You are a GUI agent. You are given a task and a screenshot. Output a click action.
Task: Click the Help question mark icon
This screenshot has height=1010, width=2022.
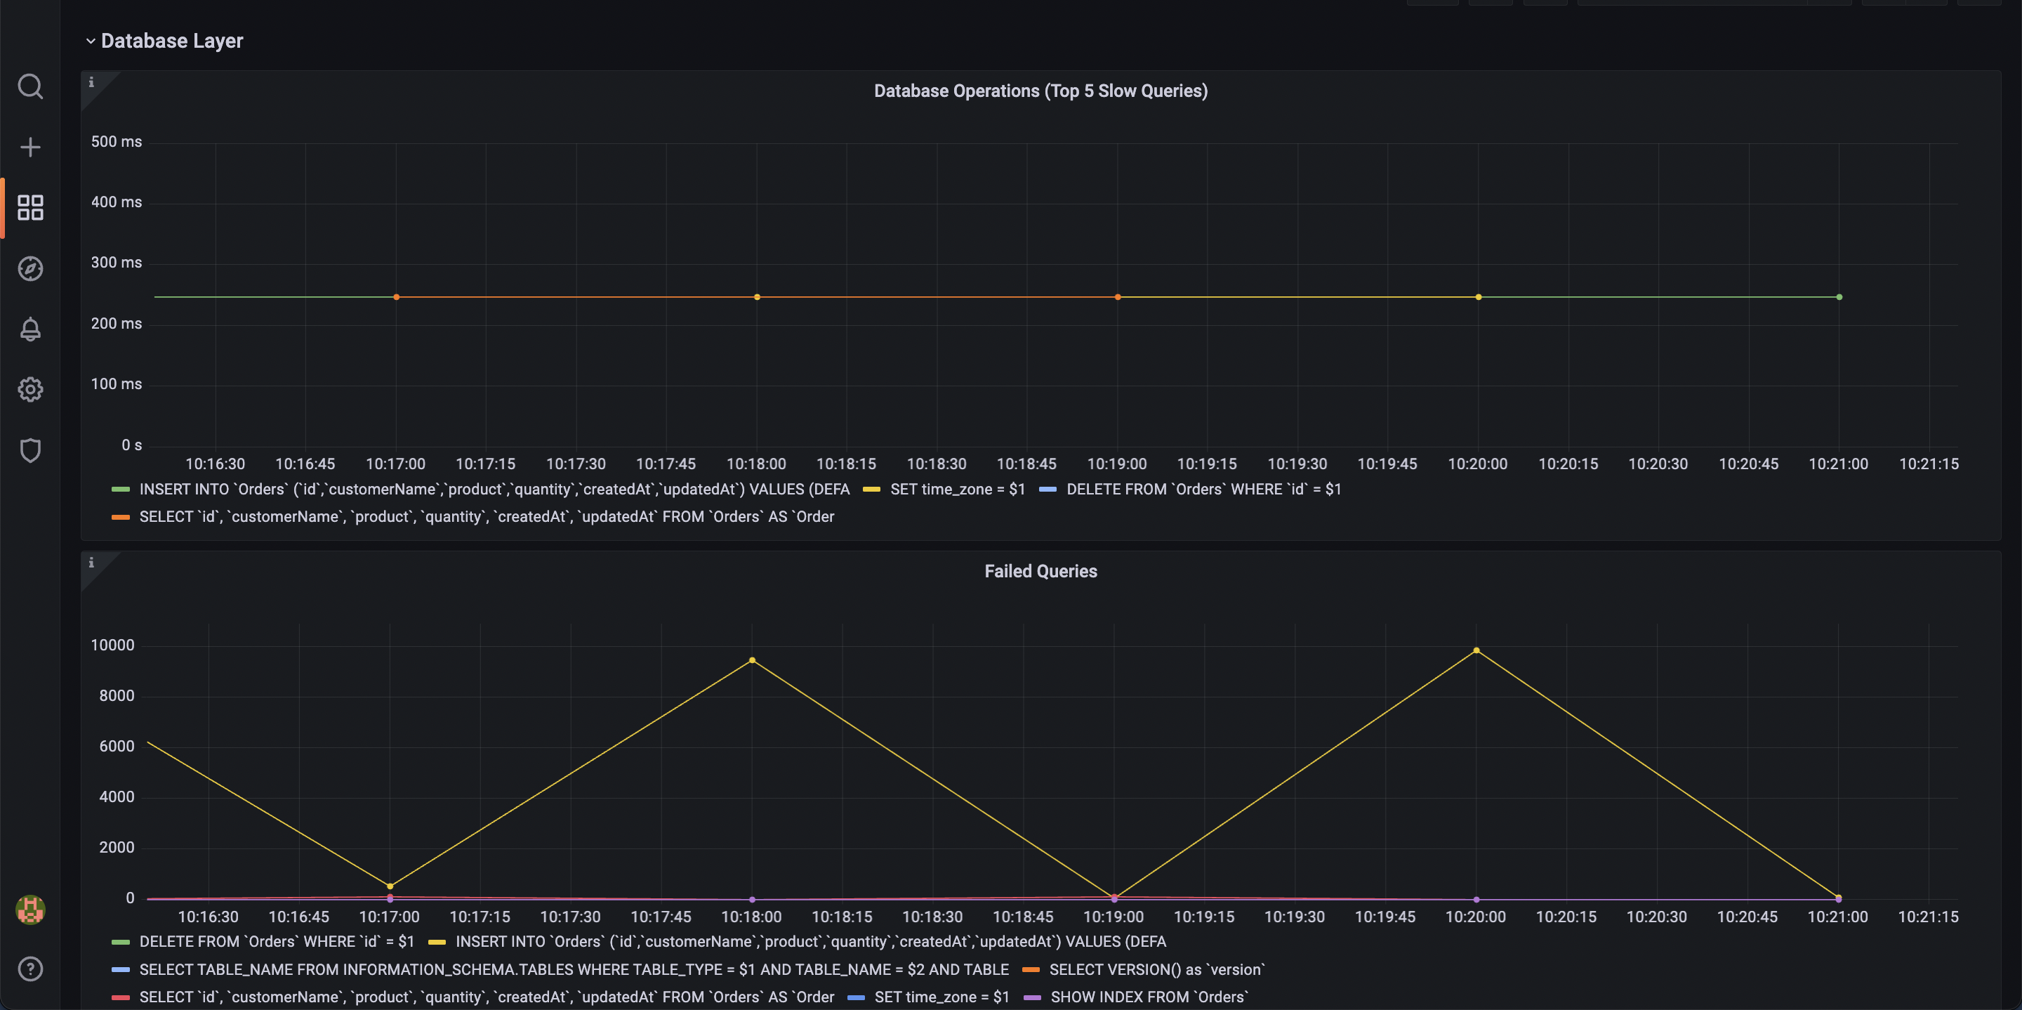tap(29, 969)
